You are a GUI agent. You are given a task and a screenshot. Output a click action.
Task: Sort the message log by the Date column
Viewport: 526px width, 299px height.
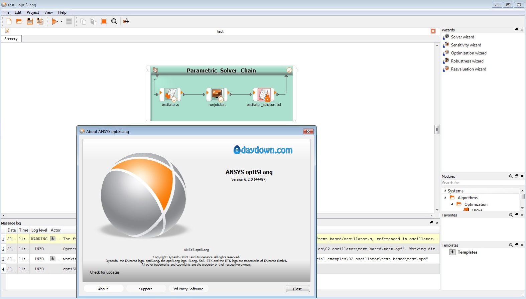click(x=12, y=230)
